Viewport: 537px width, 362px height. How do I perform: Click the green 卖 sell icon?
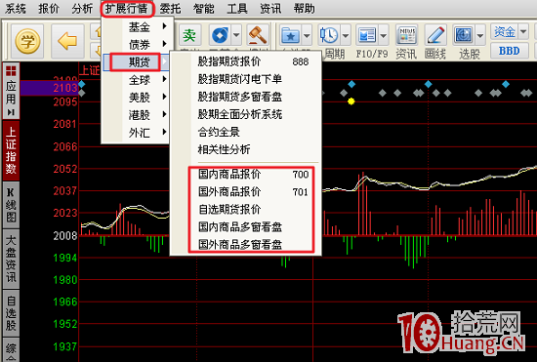pos(189,35)
